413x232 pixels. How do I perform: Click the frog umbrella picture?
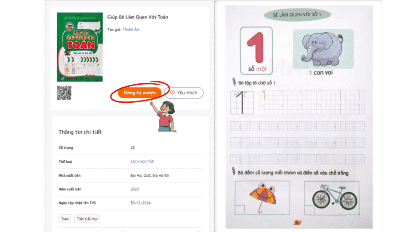tap(262, 198)
